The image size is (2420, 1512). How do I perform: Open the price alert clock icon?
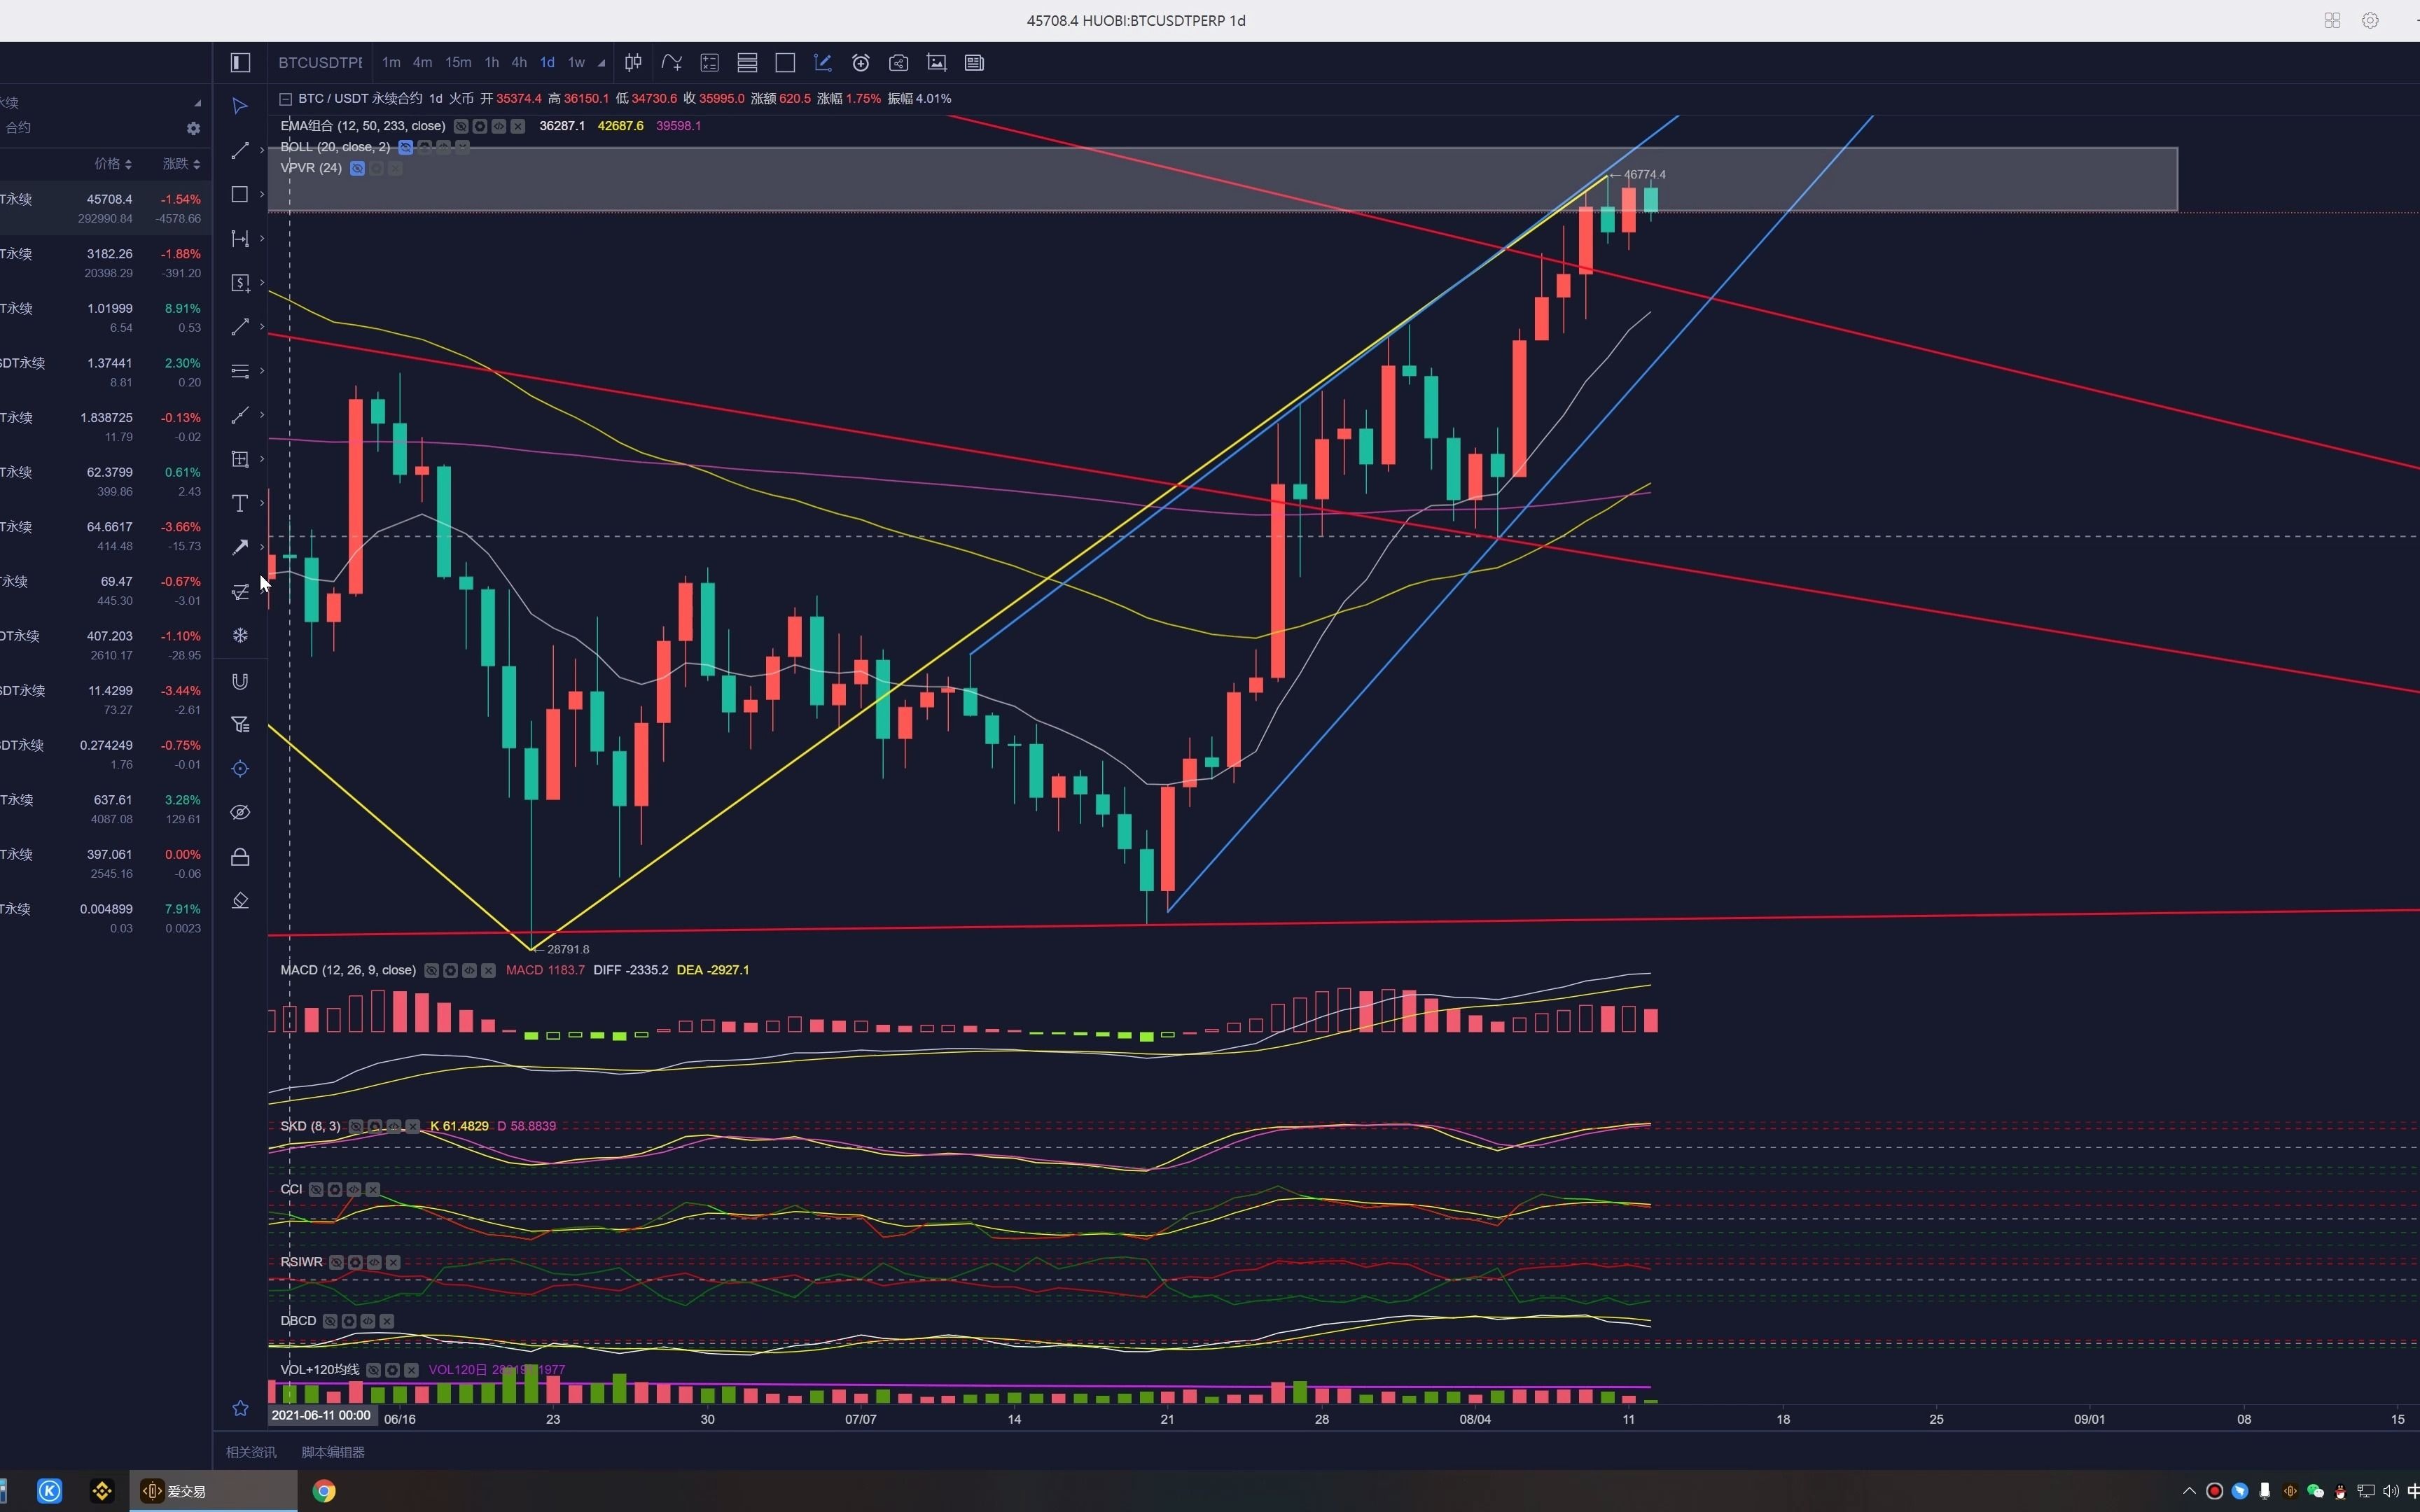pos(860,63)
